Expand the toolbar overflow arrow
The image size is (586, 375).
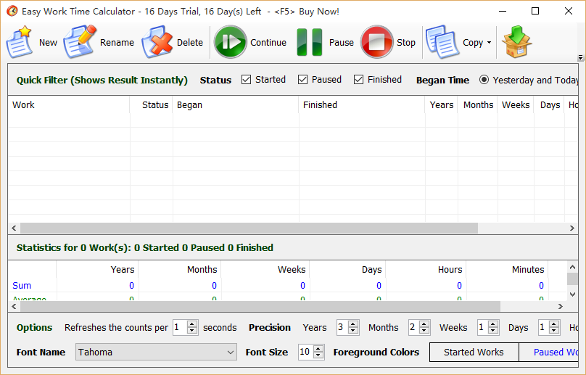[x=580, y=58]
